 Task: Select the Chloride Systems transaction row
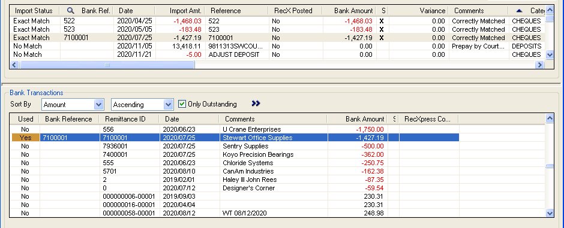point(235,163)
